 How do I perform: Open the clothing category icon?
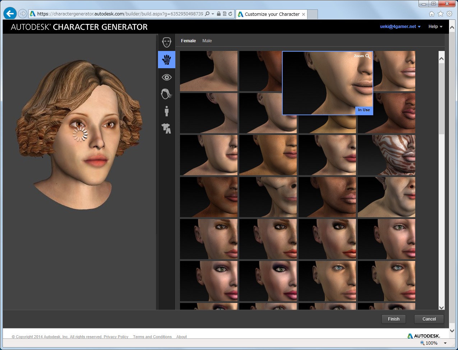click(166, 128)
